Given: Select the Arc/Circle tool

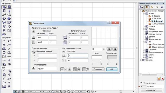Looking at the screenshot, I should pyautogui.click(x=4, y=52).
